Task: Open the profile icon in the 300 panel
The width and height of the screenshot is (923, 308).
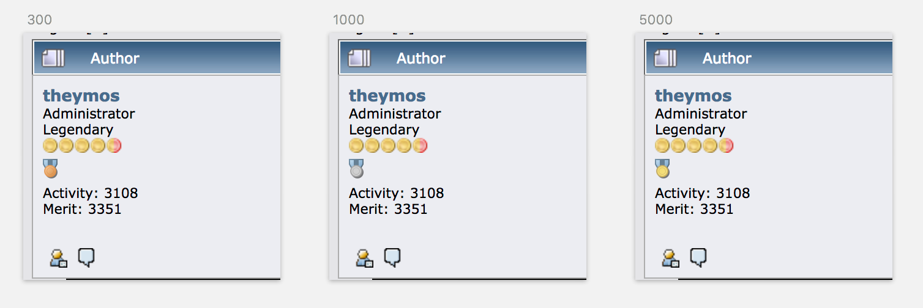Action: tap(58, 258)
